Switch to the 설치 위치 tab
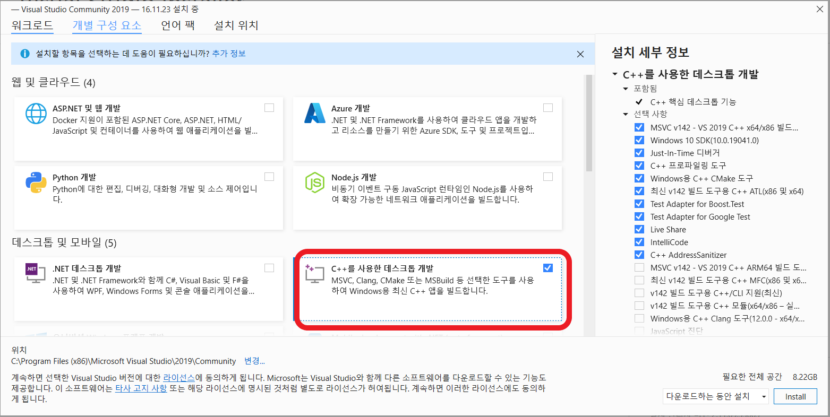This screenshot has height=417, width=830. click(236, 25)
